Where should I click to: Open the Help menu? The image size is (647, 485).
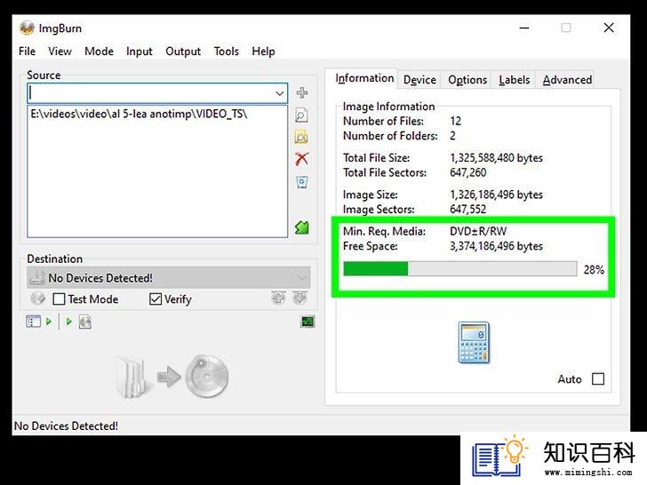(263, 52)
